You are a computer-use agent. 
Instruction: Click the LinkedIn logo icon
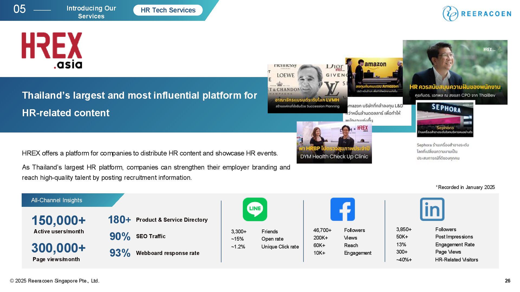pos(432,209)
